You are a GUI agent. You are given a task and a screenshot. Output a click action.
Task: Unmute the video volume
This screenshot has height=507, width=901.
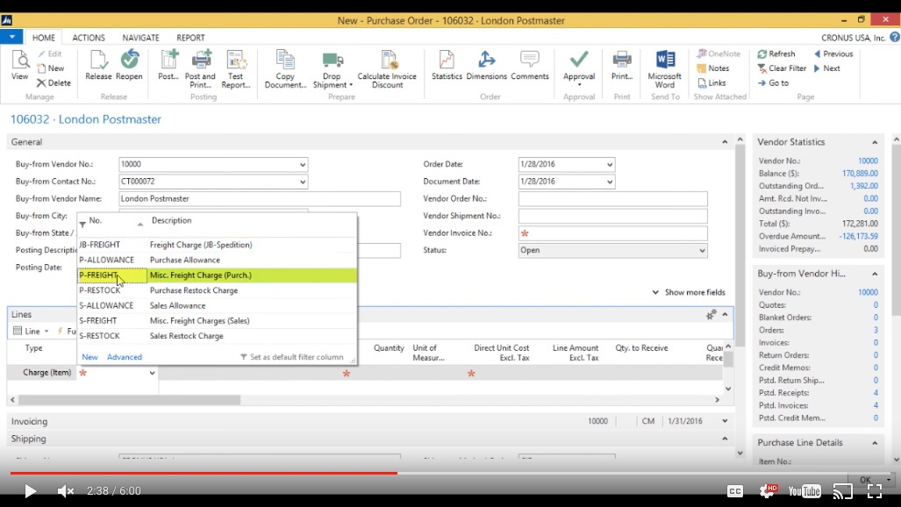(x=66, y=491)
